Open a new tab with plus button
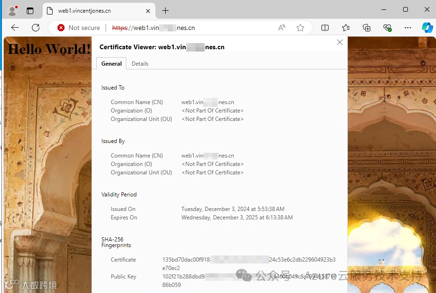Screen dimensions: 436x293 point(166,11)
